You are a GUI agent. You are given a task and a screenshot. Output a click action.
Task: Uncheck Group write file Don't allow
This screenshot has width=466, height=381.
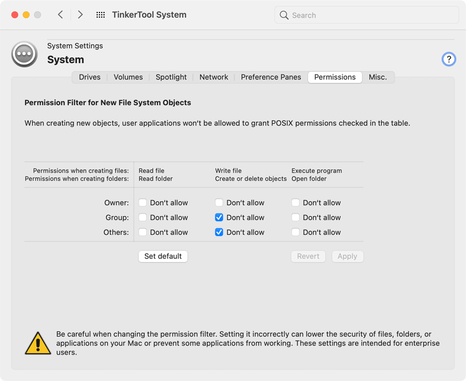pyautogui.click(x=219, y=217)
